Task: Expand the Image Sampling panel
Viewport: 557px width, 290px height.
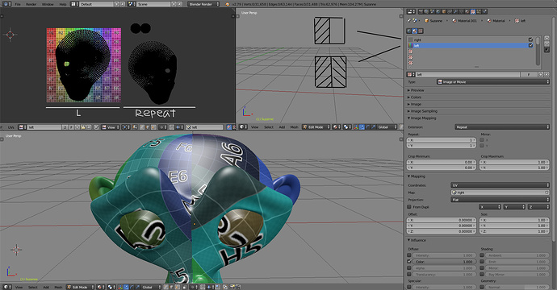Action: click(x=424, y=111)
